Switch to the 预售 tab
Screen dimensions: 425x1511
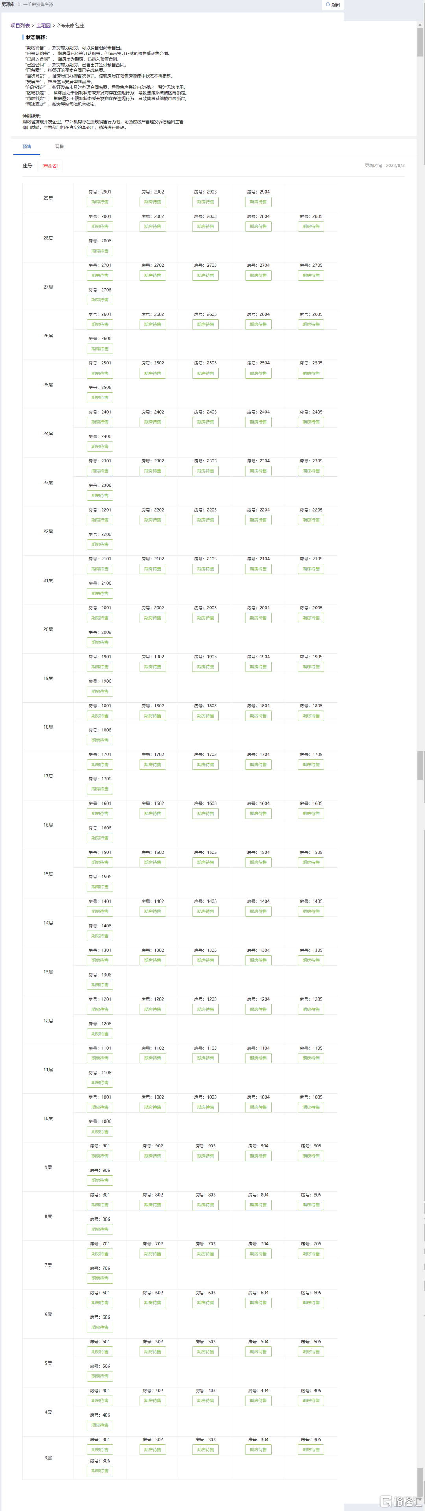27,147
